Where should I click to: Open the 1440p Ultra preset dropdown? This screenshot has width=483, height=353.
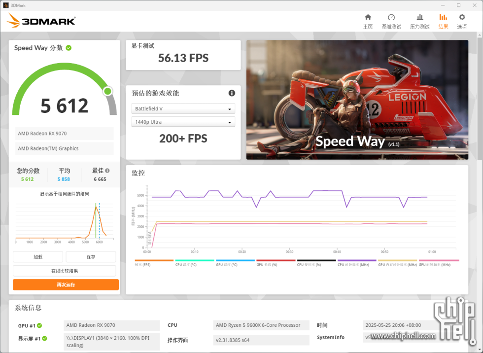tap(183, 122)
